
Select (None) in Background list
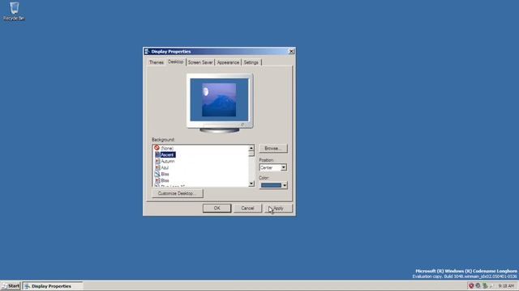tap(167, 149)
